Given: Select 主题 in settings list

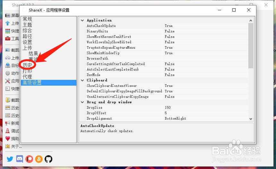Looking at the screenshot, I should point(27,25).
